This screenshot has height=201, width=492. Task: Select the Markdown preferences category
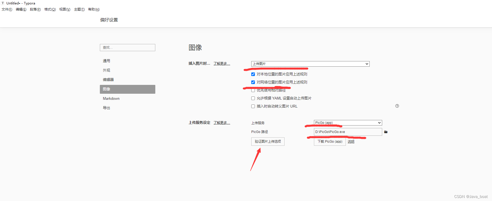point(128,98)
